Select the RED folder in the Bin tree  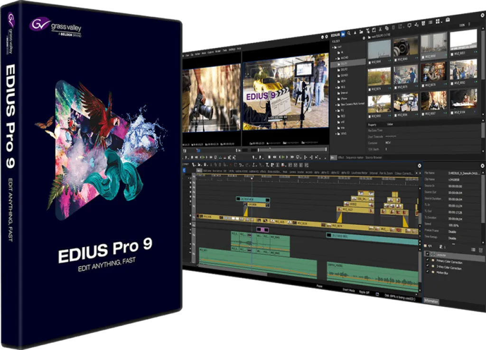(x=341, y=116)
